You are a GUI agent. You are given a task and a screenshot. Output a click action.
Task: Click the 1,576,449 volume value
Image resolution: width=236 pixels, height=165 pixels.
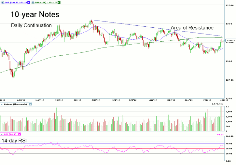[x=217, y=104]
